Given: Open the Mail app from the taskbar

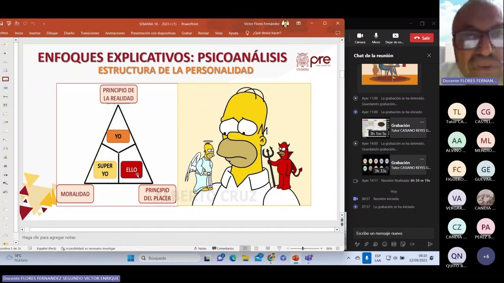Looking at the screenshot, I should pyautogui.click(x=258, y=258).
